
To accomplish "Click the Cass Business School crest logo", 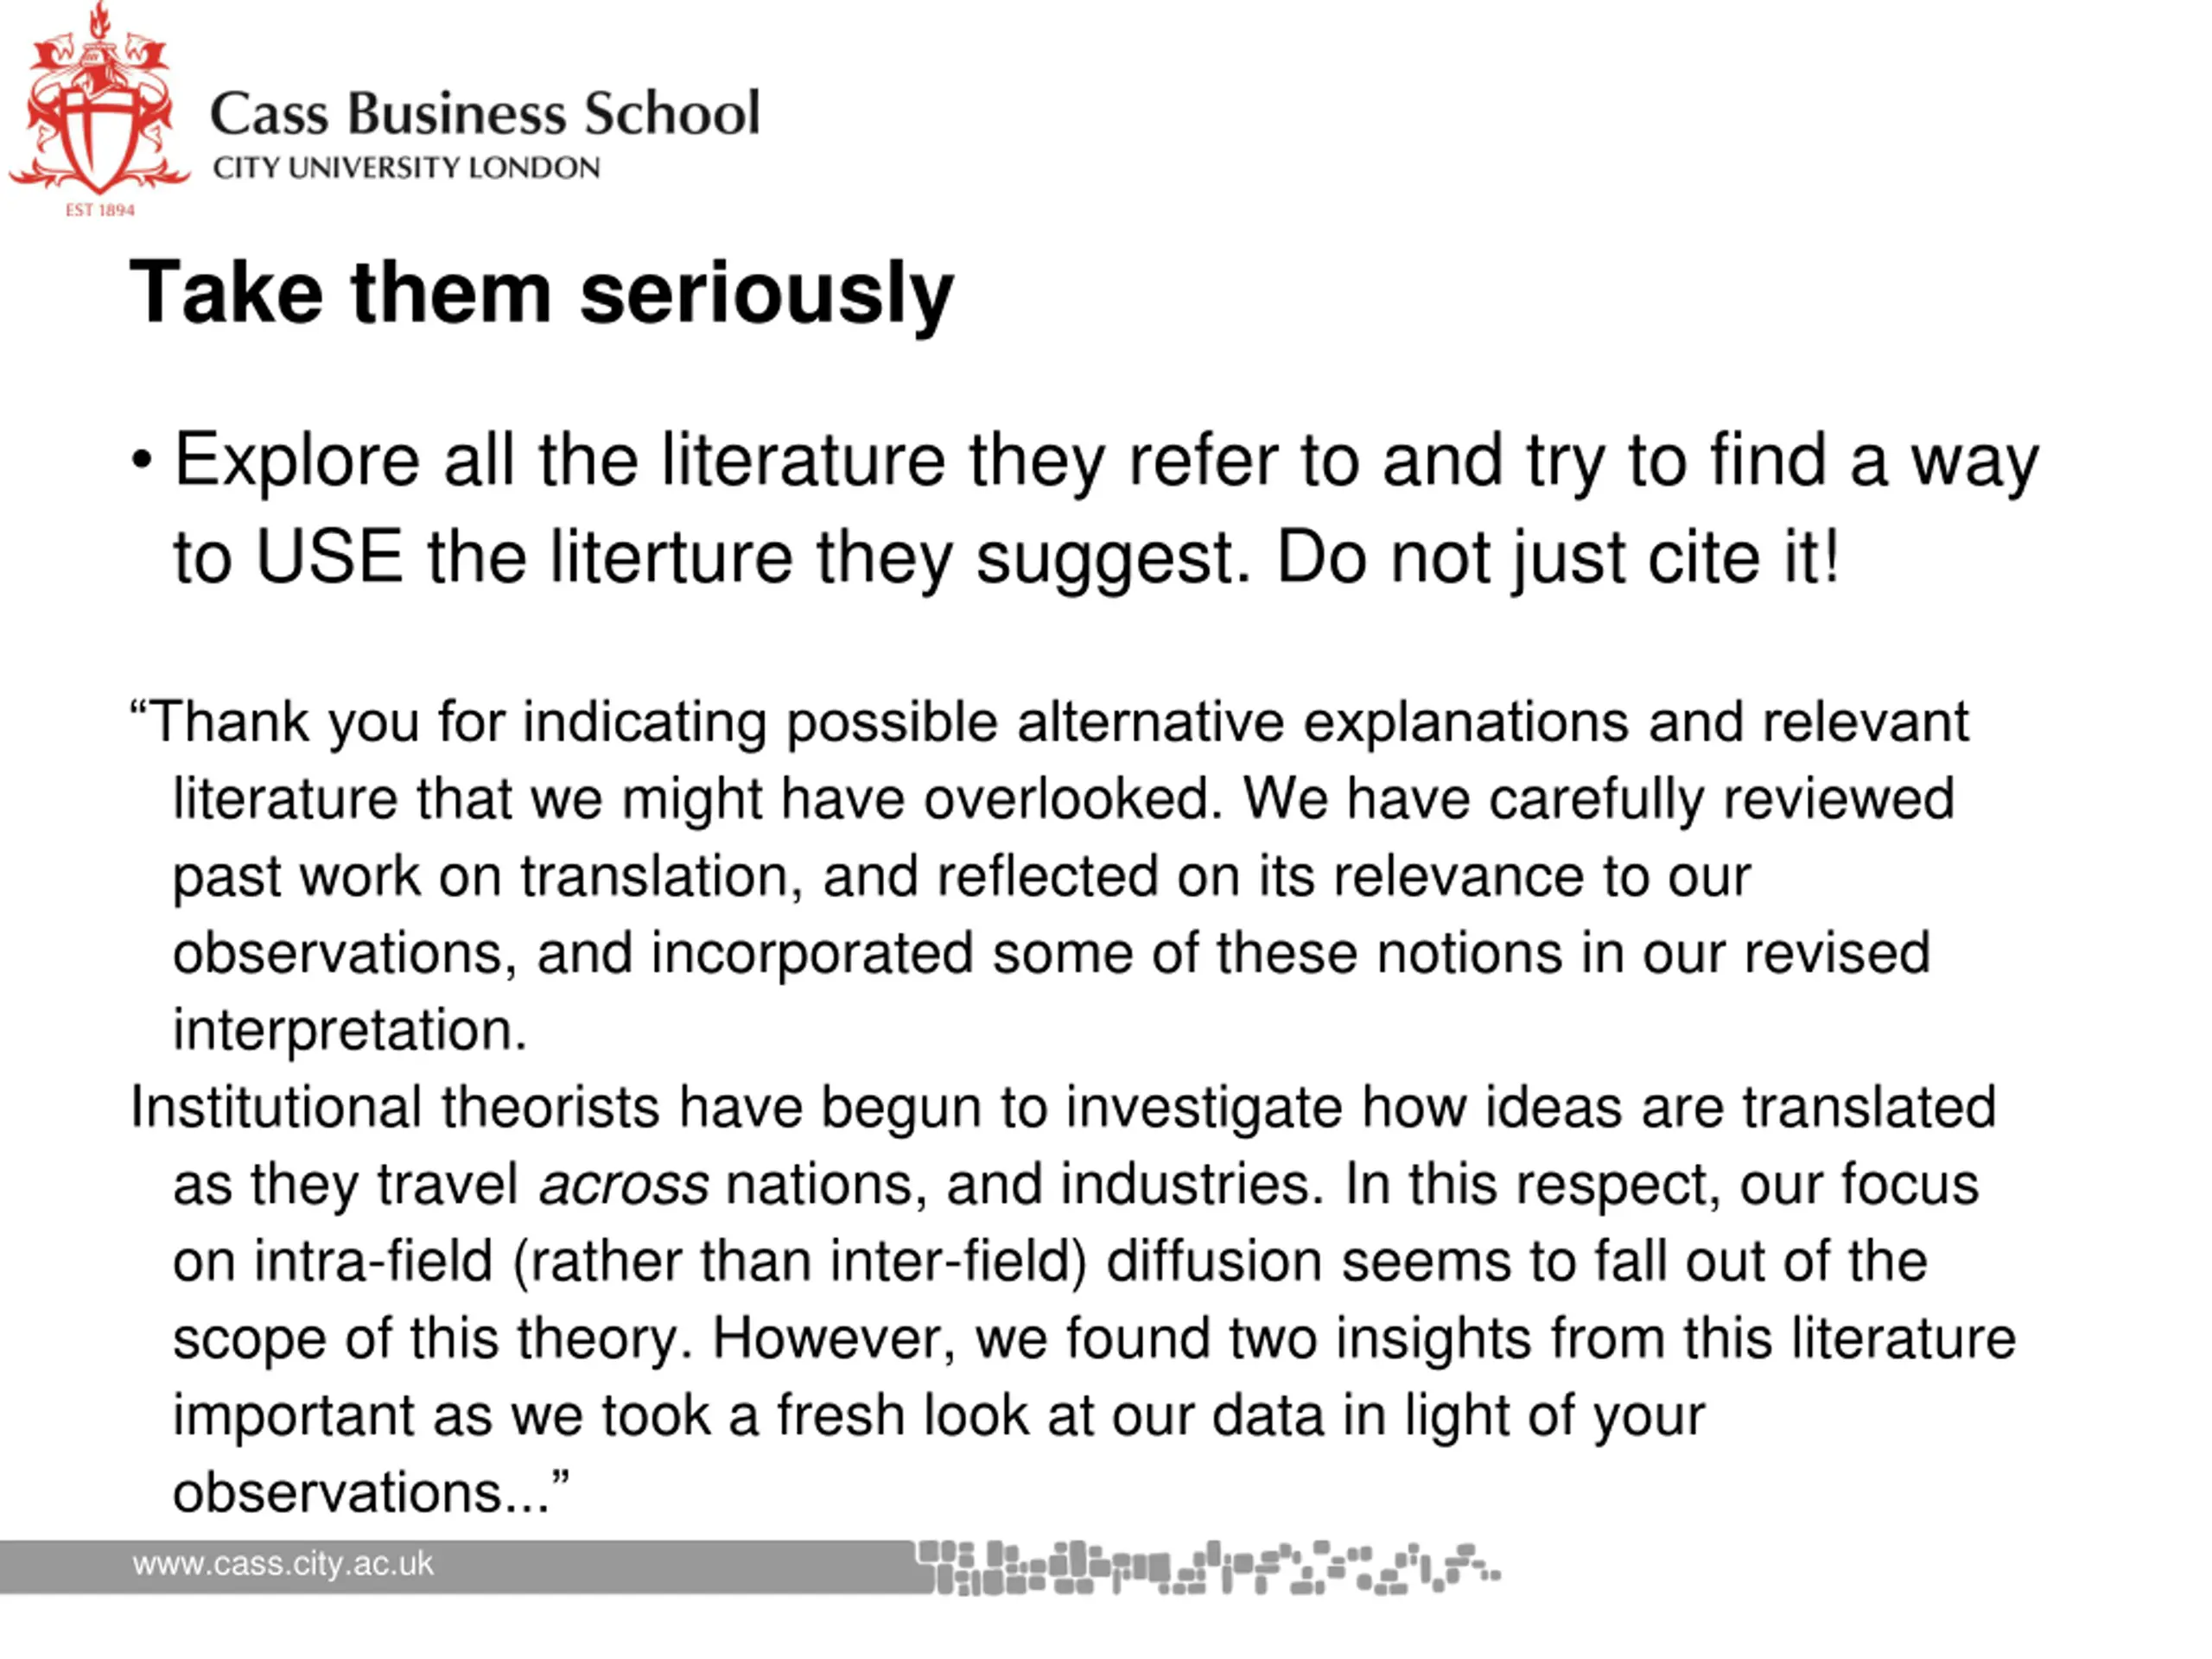I will point(98,100).
